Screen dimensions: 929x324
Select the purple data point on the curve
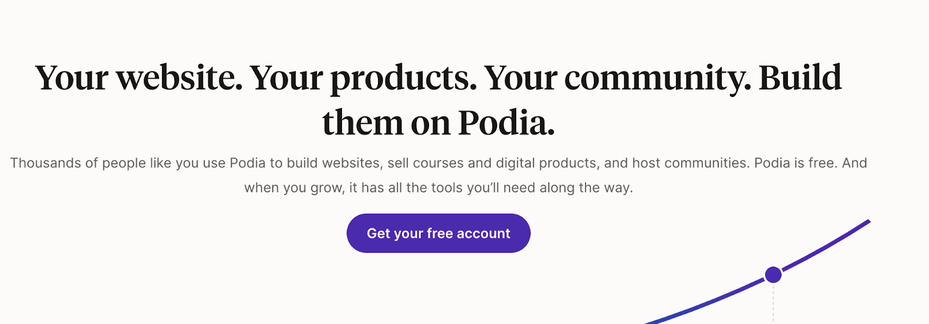pyautogui.click(x=773, y=275)
